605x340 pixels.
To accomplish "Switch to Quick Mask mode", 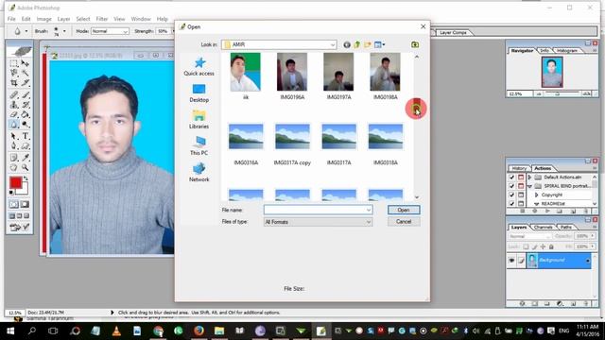I will (x=25, y=204).
